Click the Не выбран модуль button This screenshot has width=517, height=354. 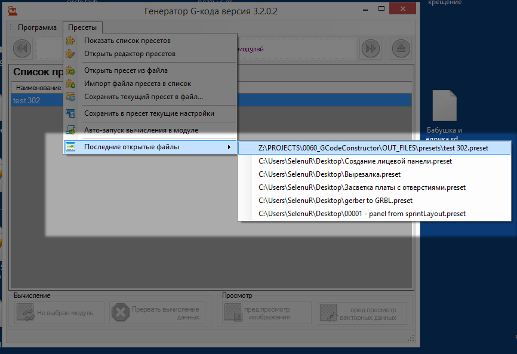(59, 313)
